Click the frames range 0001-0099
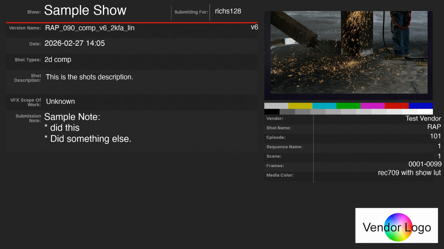The width and height of the screenshot is (444, 249). (x=425, y=164)
